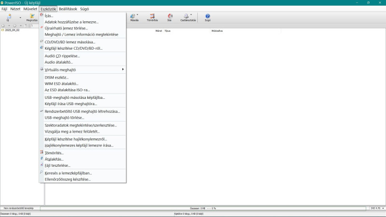Click the up one level icon
Viewport: 386px width, 217px height.
click(x=26, y=26)
